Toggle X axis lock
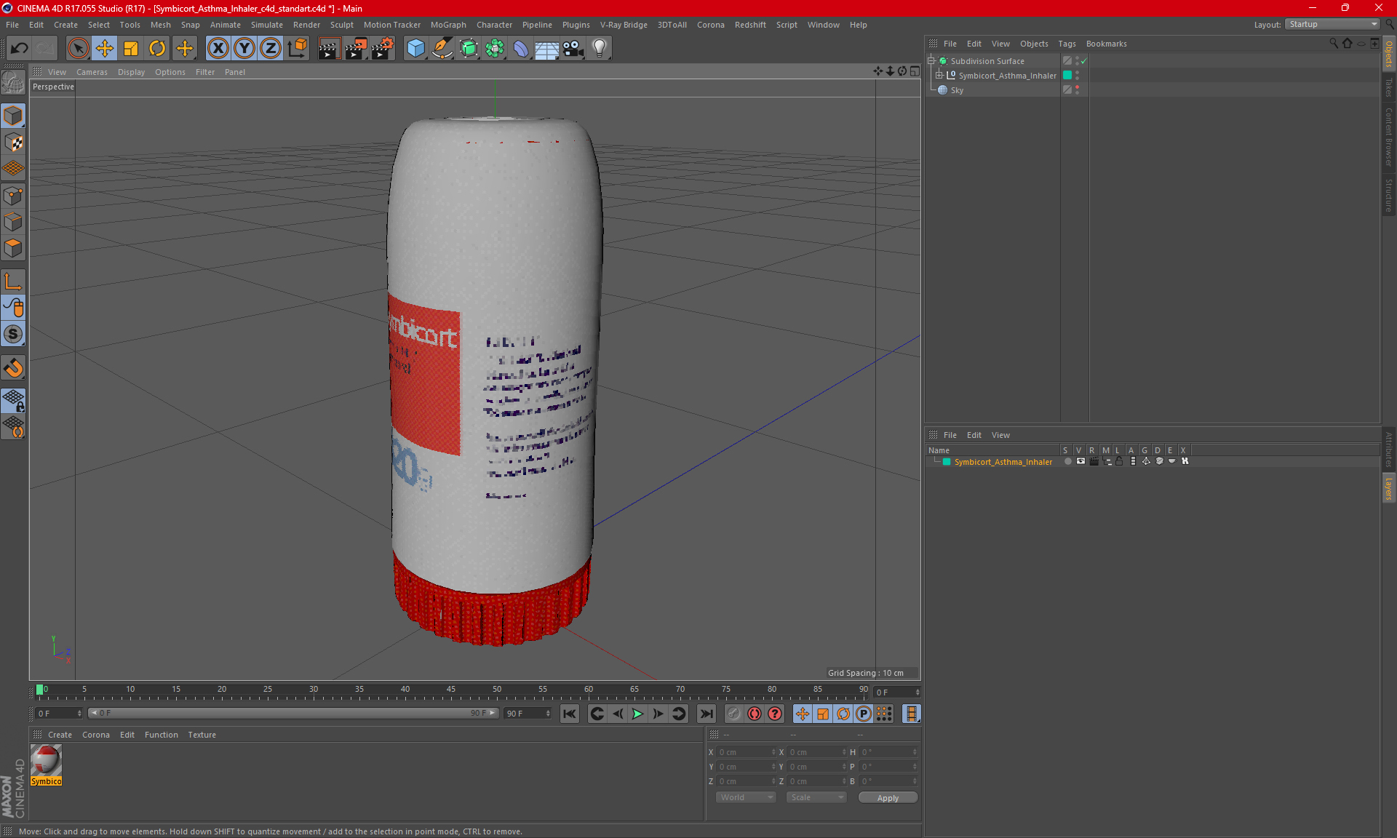 point(218,49)
